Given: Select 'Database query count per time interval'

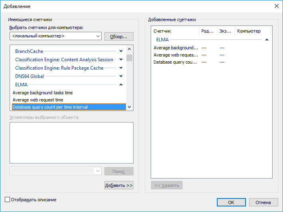Looking at the screenshot, I should (x=50, y=107).
